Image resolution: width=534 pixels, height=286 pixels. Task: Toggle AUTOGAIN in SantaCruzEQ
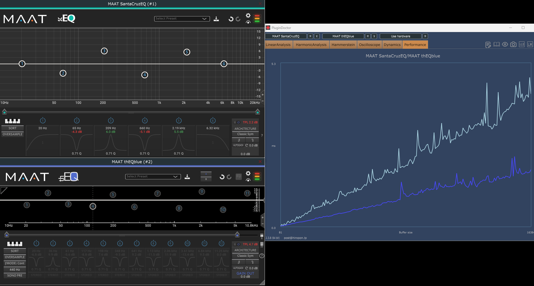(x=238, y=145)
